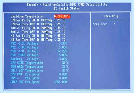The image size is (134, 93).
Task: Click the 3.35V voltage reading
Action: 63,43
